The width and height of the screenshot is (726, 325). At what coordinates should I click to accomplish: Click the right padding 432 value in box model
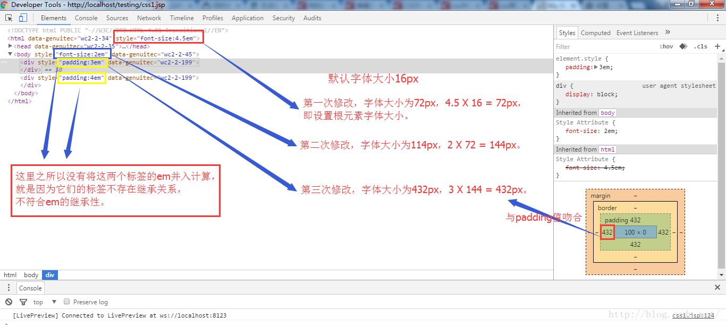click(663, 232)
